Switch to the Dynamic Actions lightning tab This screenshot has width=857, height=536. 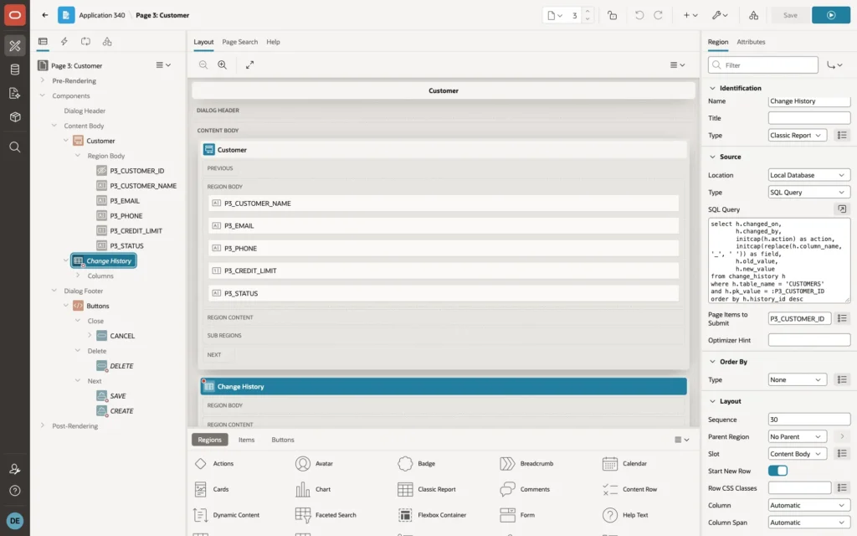pos(64,42)
